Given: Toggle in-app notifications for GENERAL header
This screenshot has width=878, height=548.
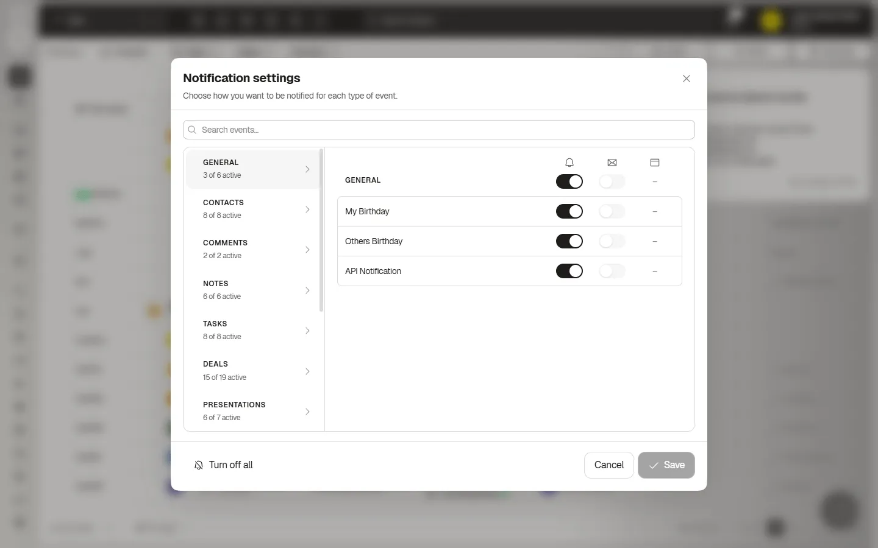Looking at the screenshot, I should (x=569, y=181).
